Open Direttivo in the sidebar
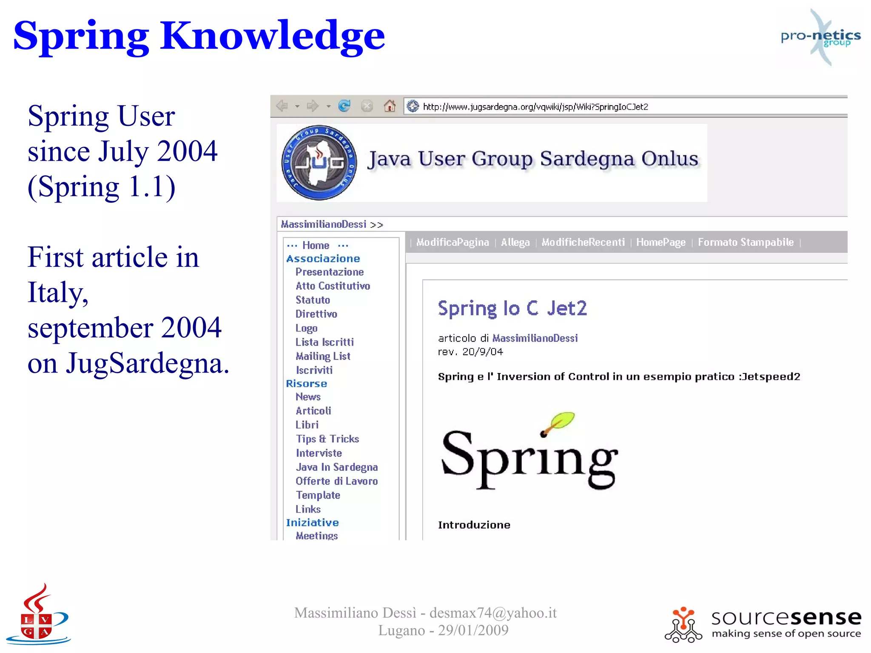This screenshot has height=653, width=871. tap(316, 314)
